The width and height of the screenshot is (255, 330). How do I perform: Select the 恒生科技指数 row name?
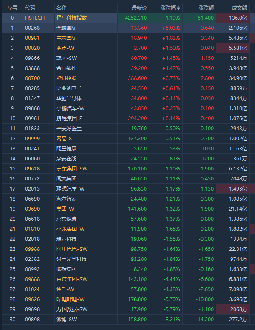[x=71, y=18]
